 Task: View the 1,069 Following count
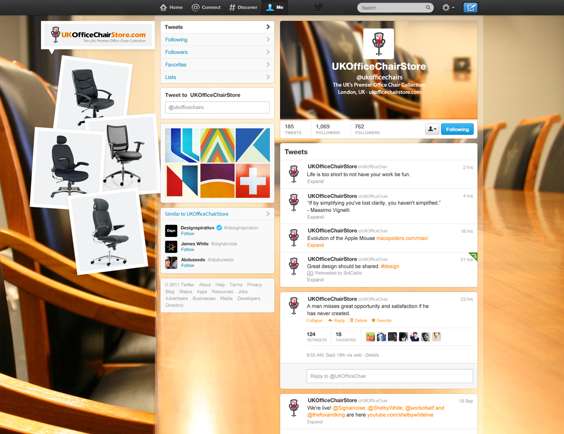coord(328,129)
